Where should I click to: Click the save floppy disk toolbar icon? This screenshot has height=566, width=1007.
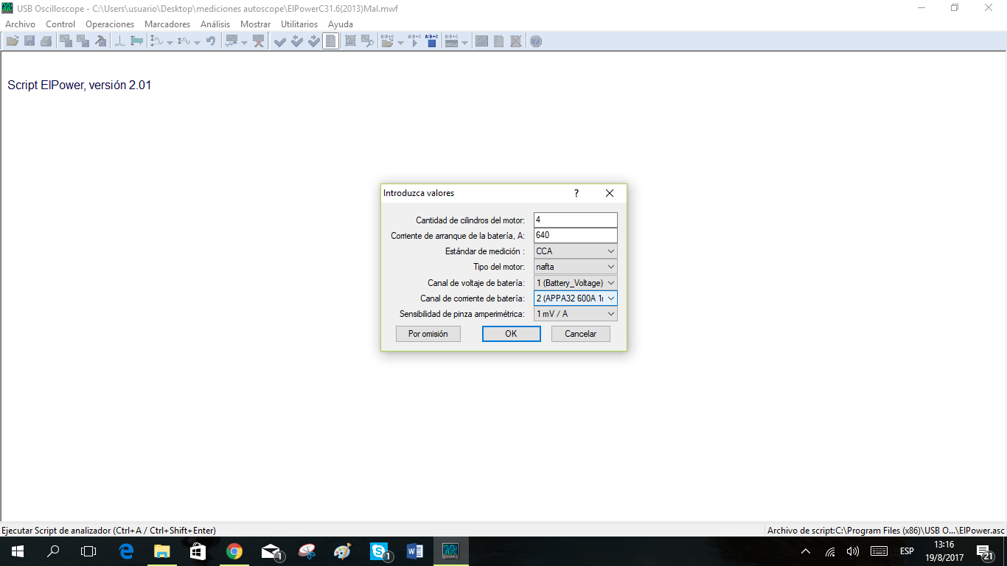click(29, 41)
